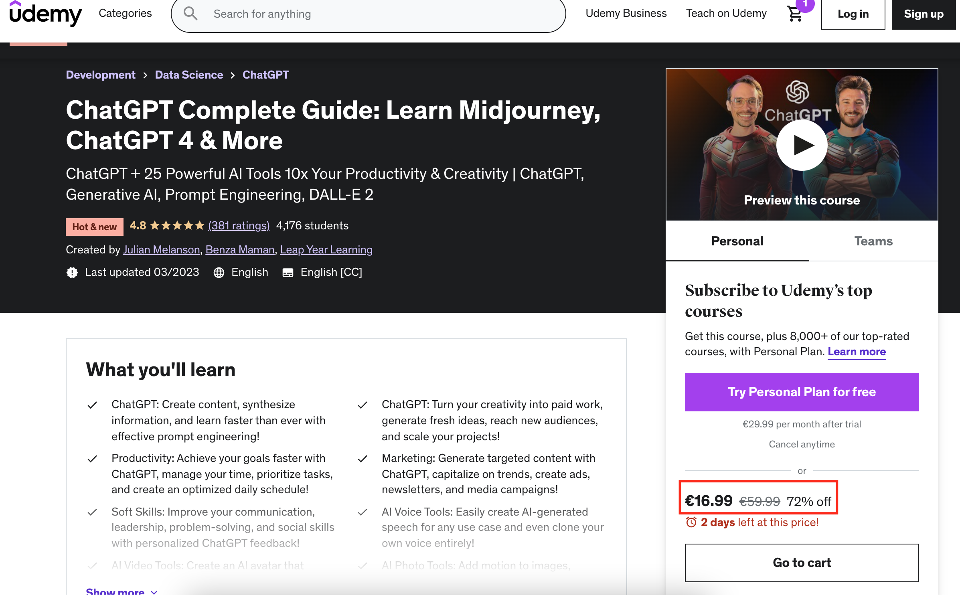
Task: Open Julian Melanson instructor link
Action: 161,250
